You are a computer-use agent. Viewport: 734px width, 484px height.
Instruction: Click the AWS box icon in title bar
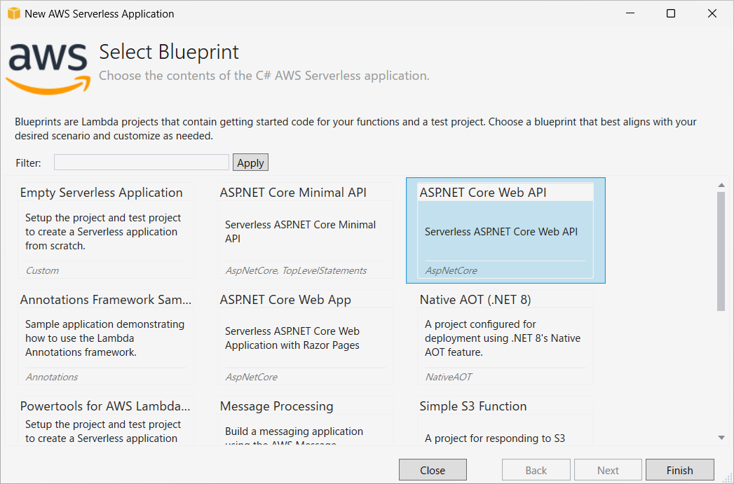pos(14,13)
